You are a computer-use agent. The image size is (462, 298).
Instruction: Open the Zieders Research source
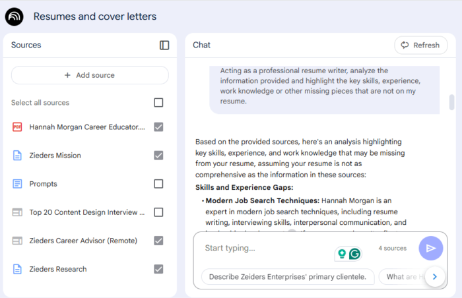[x=58, y=269]
